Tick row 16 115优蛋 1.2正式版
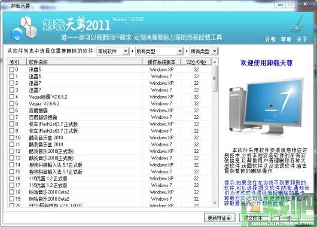The height and width of the screenshot is (227, 317). 12,179
